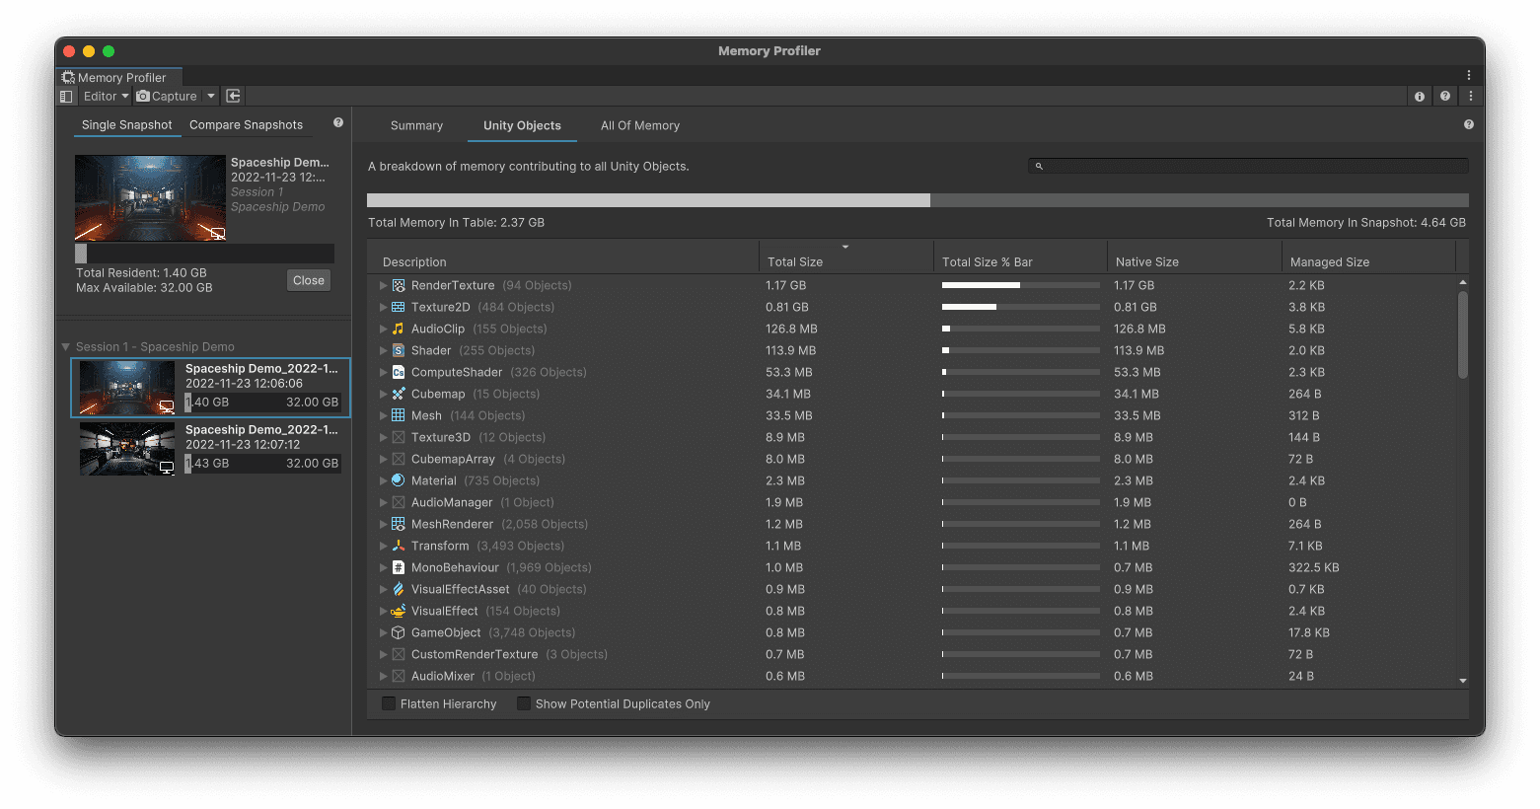Click the RenderTexture Total Size % bar
Image resolution: width=1540 pixels, height=809 pixels.
(x=1020, y=285)
